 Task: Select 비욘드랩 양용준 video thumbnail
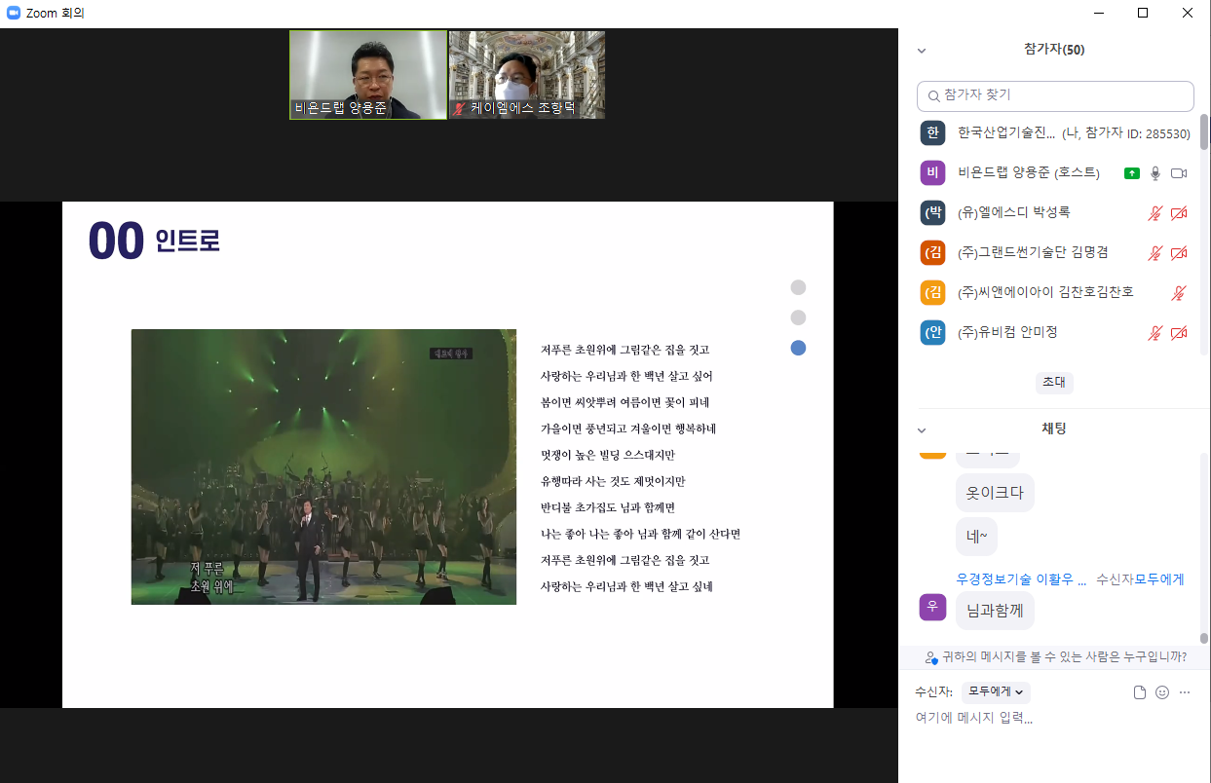click(x=368, y=75)
